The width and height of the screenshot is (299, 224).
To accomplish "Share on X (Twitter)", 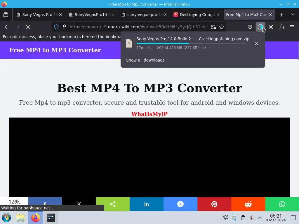I will pos(79,203).
